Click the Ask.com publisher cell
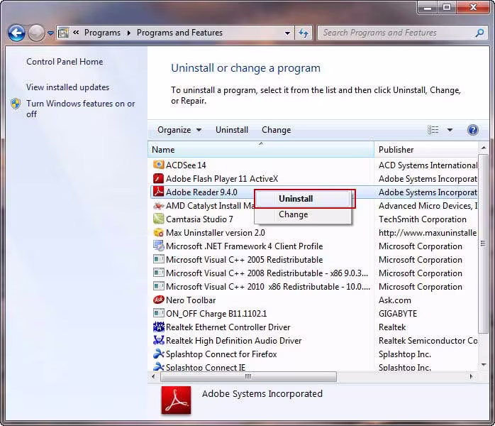This screenshot has width=495, height=426. point(395,300)
